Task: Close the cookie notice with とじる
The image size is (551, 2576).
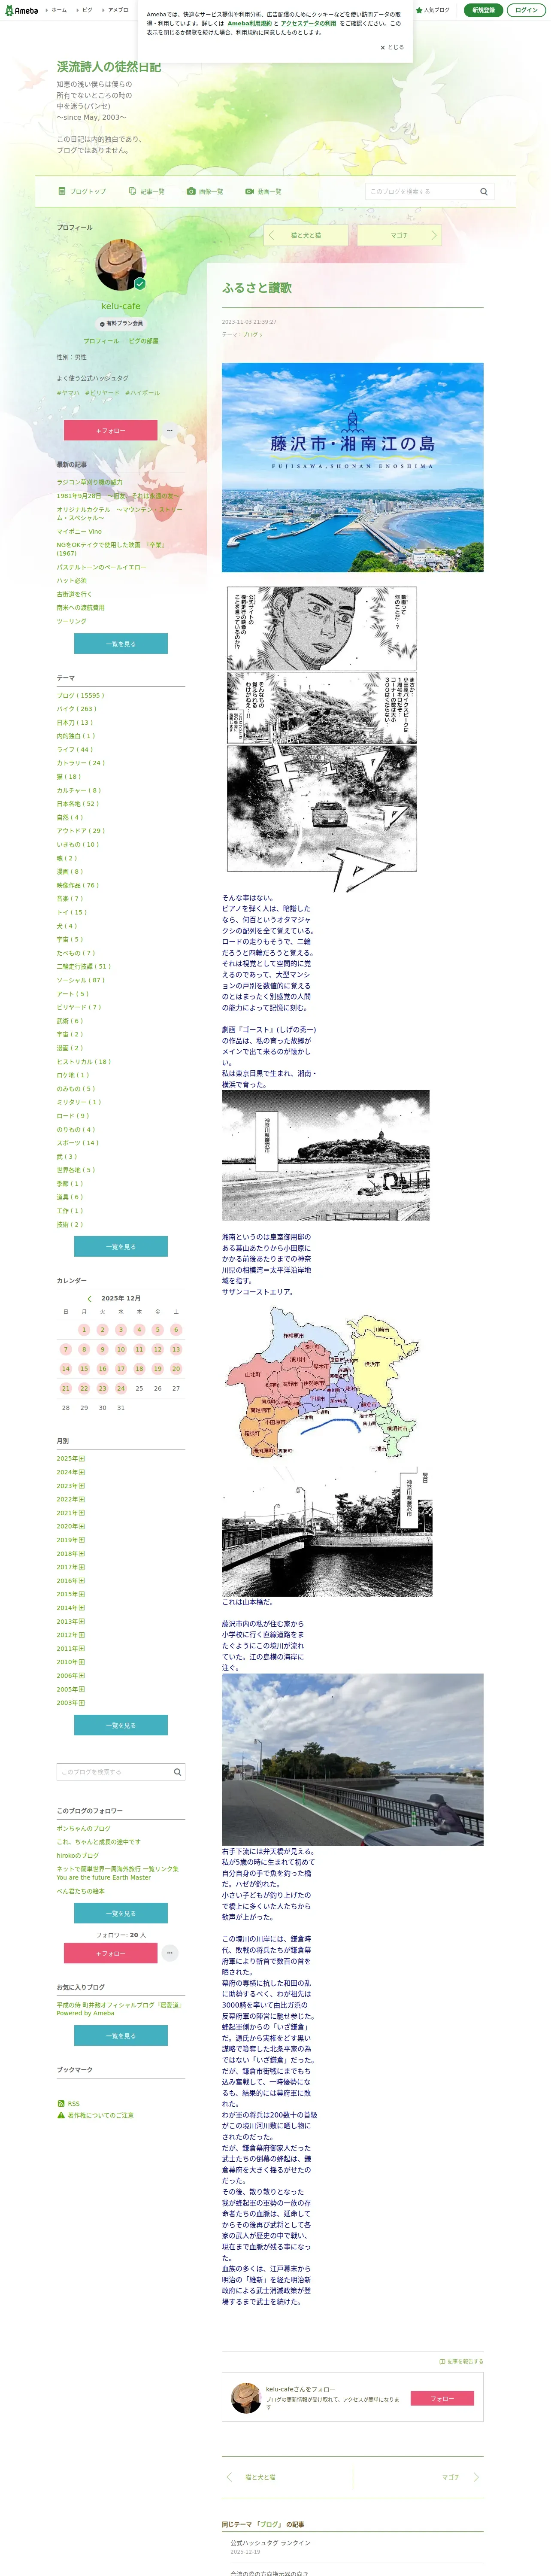Action: pyautogui.click(x=392, y=47)
